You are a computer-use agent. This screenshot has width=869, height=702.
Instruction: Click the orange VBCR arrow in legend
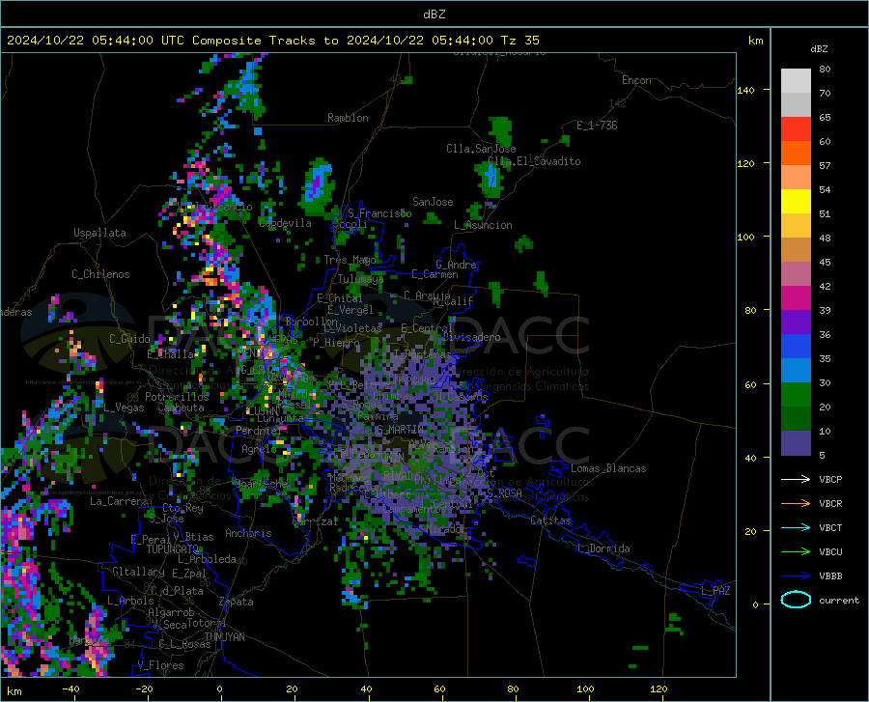coord(796,504)
